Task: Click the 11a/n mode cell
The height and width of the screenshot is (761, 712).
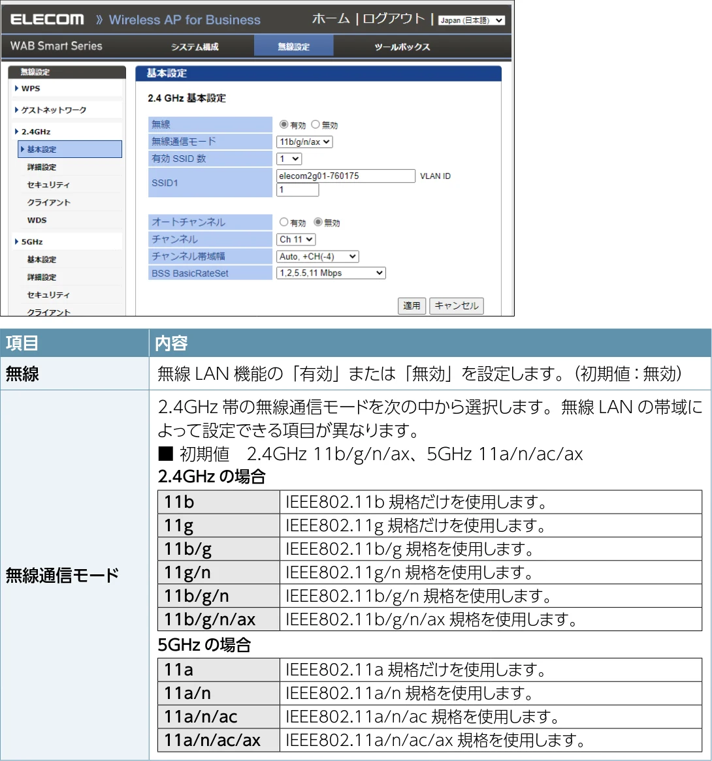Action: (219, 693)
